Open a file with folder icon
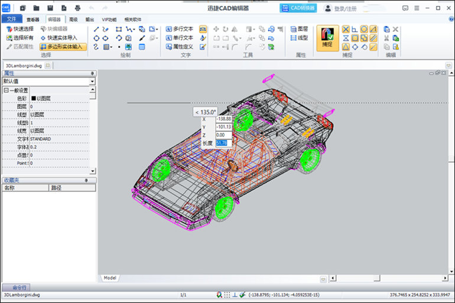 [x=36, y=8]
